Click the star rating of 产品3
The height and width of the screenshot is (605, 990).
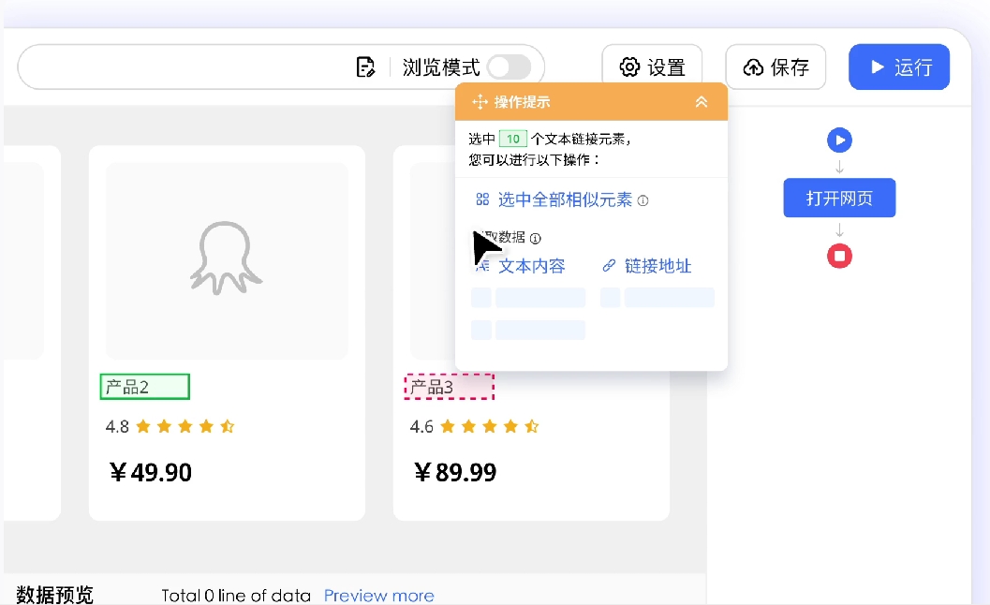(489, 426)
